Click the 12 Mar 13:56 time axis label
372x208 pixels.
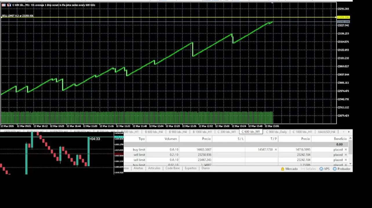[x=272, y=126]
